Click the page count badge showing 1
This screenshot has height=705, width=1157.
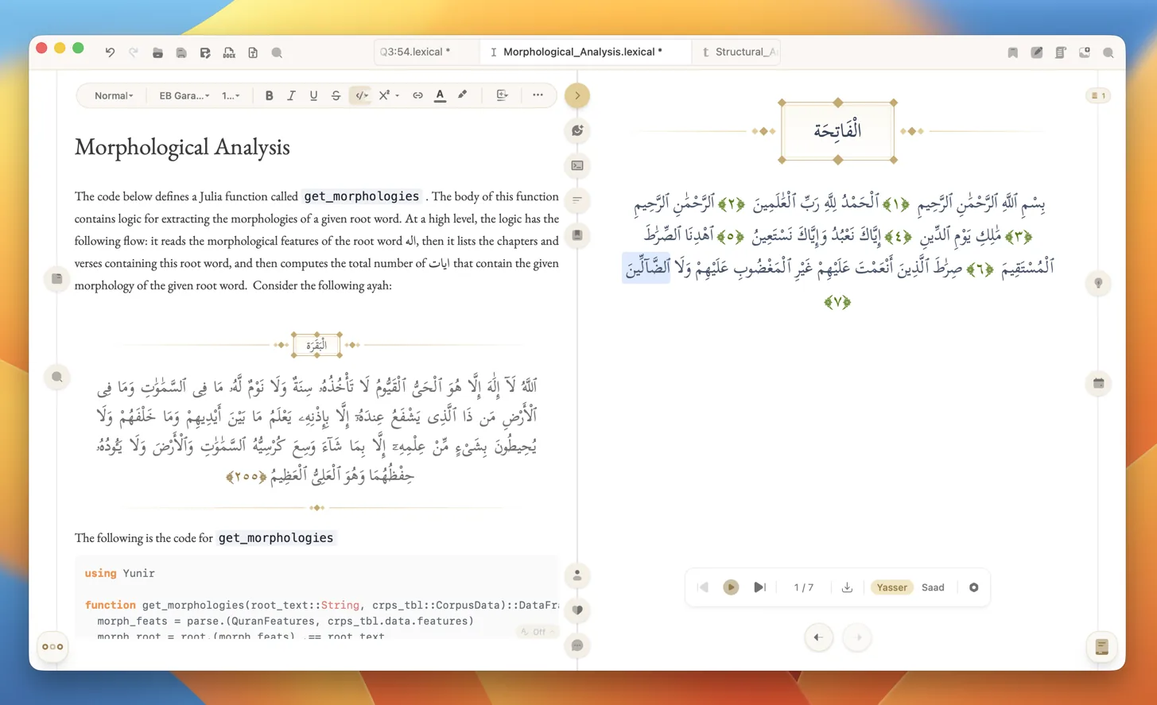point(1098,95)
